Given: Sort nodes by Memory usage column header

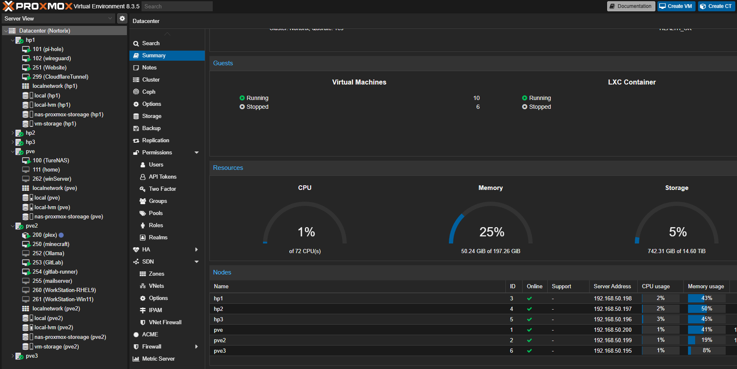Looking at the screenshot, I should (x=706, y=287).
